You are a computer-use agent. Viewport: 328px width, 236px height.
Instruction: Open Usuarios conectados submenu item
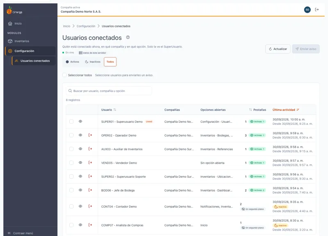click(34, 61)
